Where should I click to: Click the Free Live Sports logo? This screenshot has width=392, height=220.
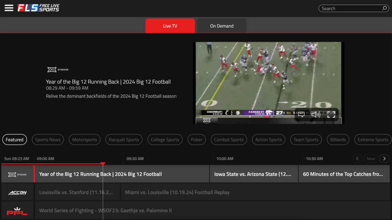39,8
